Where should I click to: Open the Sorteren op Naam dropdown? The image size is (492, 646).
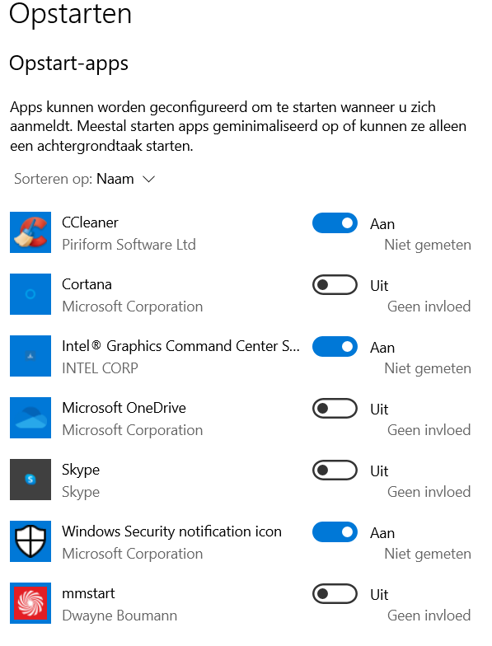tap(84, 180)
